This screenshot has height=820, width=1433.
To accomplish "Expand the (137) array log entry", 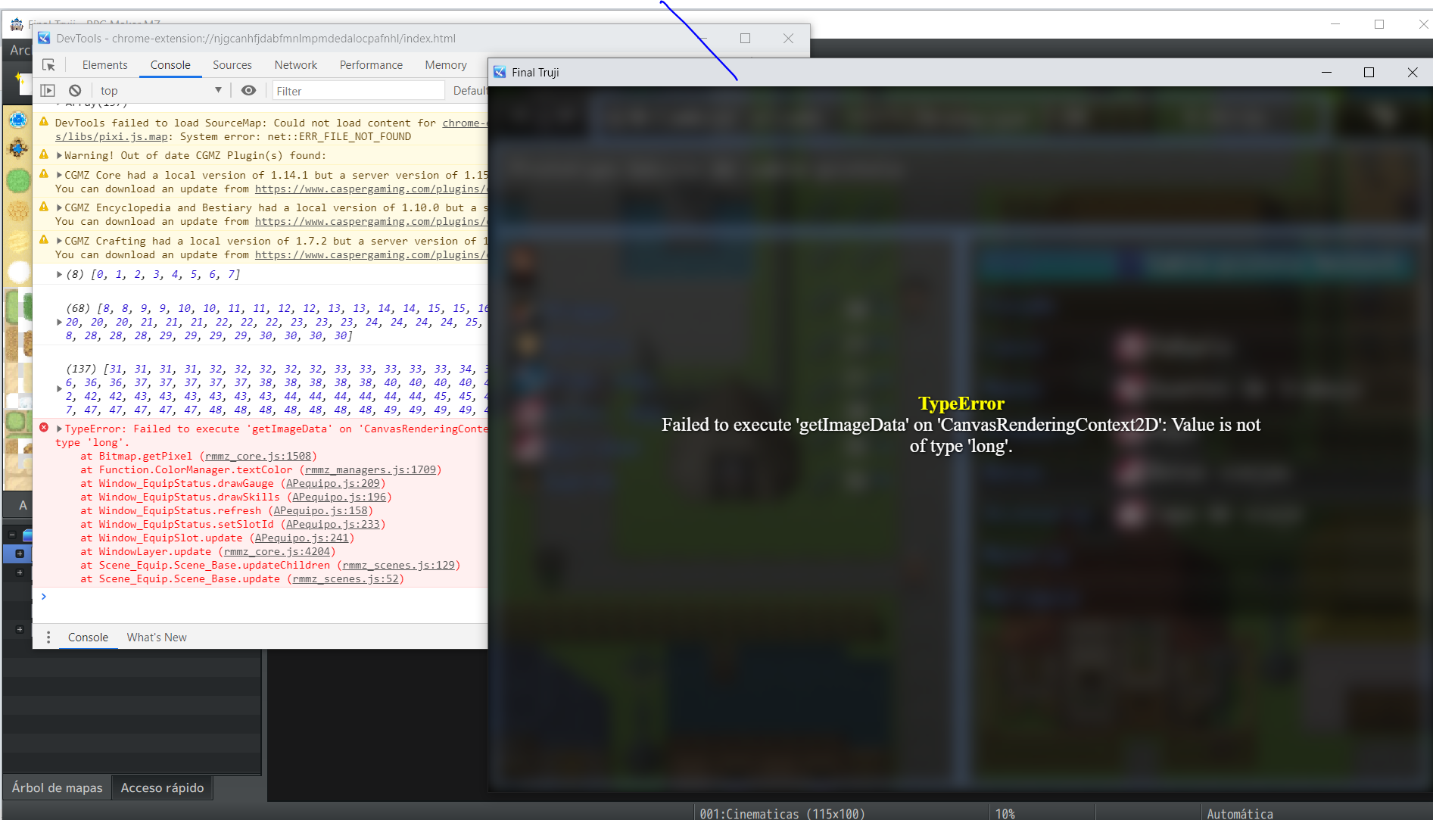I will point(59,388).
